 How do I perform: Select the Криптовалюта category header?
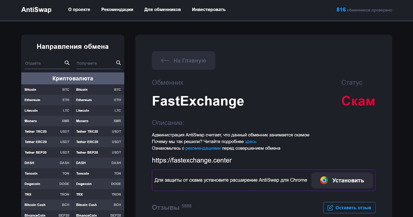click(73, 79)
